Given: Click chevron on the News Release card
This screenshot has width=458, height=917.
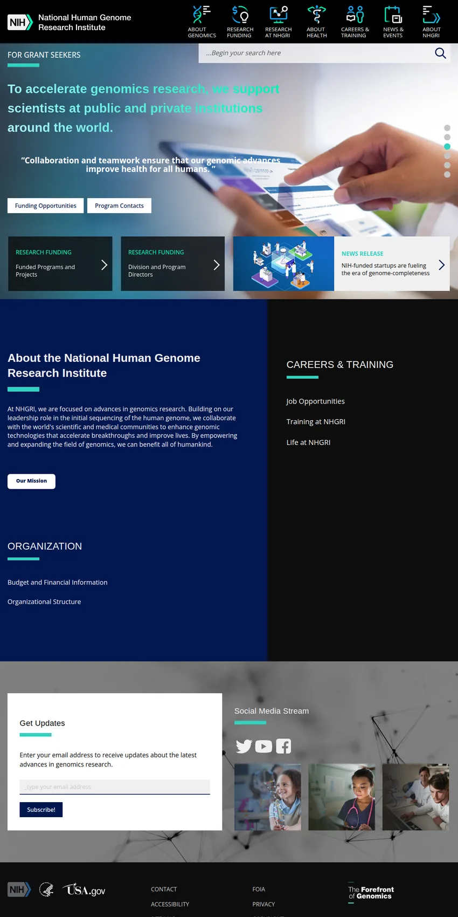Looking at the screenshot, I should 442,265.
